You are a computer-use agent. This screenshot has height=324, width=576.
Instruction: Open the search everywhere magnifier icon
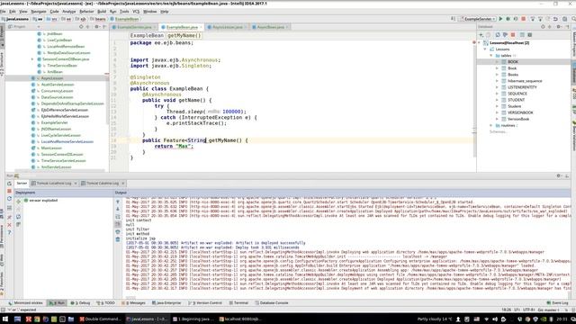[x=573, y=19]
